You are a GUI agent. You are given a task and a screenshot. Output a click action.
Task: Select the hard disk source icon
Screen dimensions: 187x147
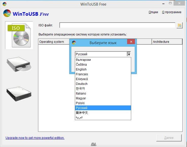pyautogui.click(x=19, y=94)
